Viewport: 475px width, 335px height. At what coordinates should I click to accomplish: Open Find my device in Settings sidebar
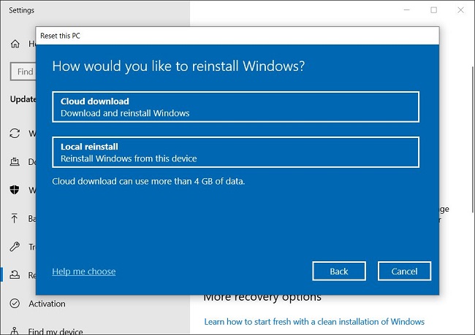(x=56, y=331)
